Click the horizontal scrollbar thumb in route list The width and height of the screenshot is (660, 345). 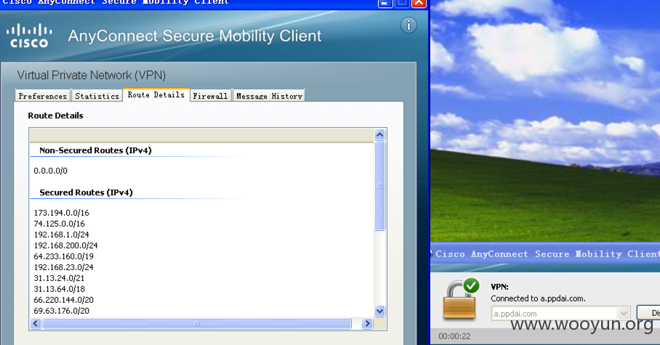pyautogui.click(x=196, y=323)
